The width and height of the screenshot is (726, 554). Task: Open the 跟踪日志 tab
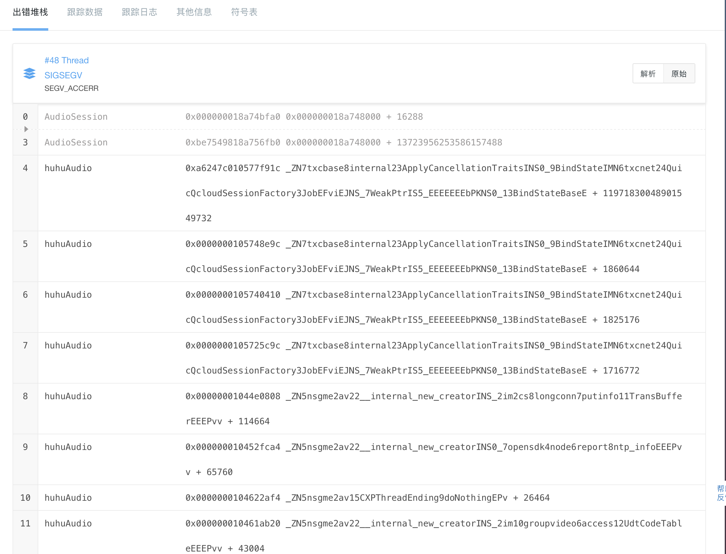pyautogui.click(x=139, y=12)
